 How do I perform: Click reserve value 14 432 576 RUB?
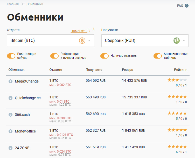tap(134, 81)
